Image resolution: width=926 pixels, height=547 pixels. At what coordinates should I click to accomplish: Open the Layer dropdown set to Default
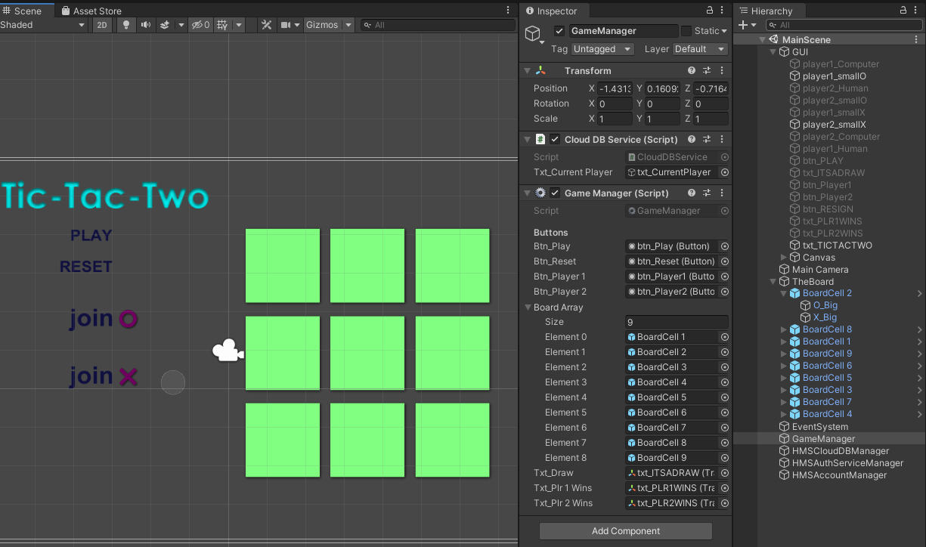coord(699,48)
